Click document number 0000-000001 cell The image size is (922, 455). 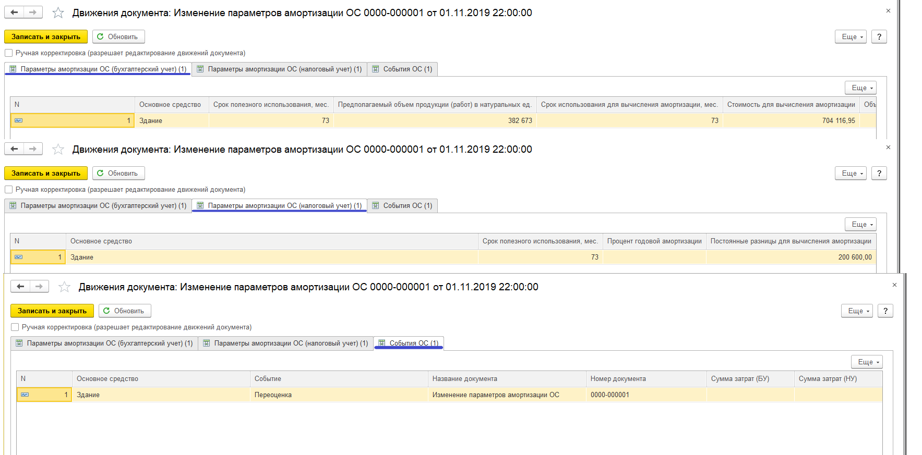pos(646,395)
